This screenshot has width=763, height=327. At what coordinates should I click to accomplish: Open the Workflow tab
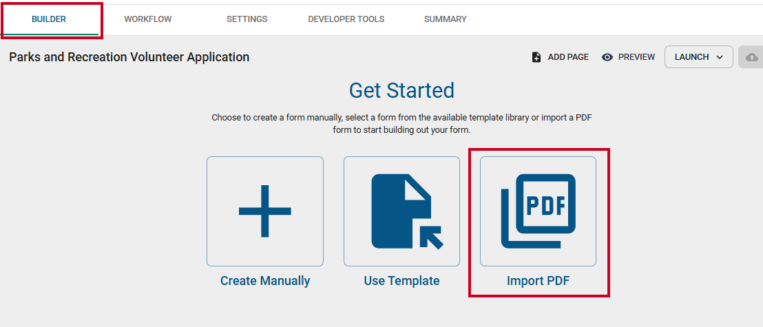coord(148,19)
